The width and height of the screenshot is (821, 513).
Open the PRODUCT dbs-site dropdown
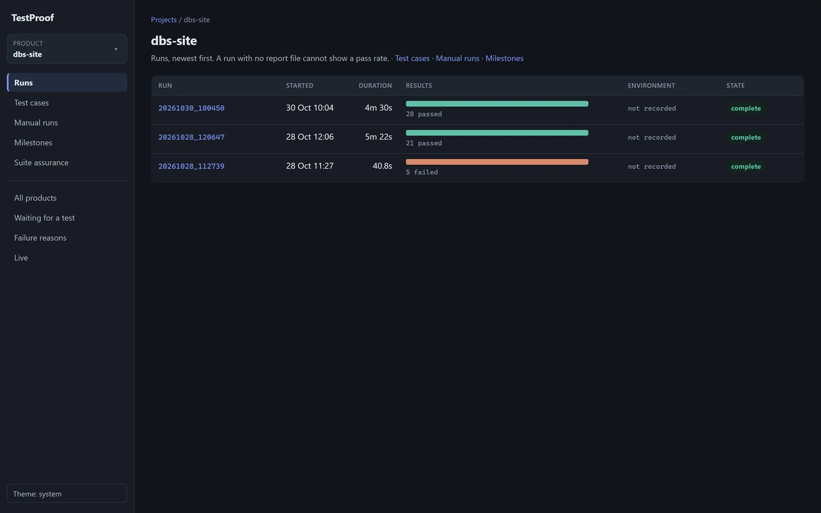pyautogui.click(x=67, y=49)
